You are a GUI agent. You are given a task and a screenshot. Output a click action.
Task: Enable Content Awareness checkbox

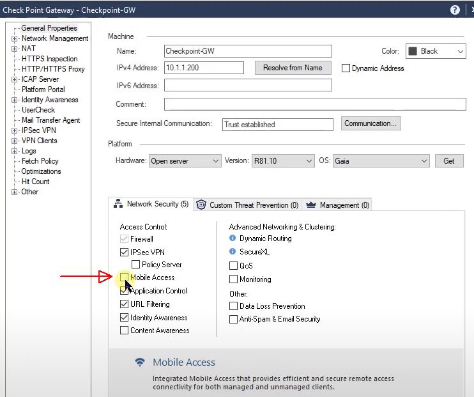point(124,330)
